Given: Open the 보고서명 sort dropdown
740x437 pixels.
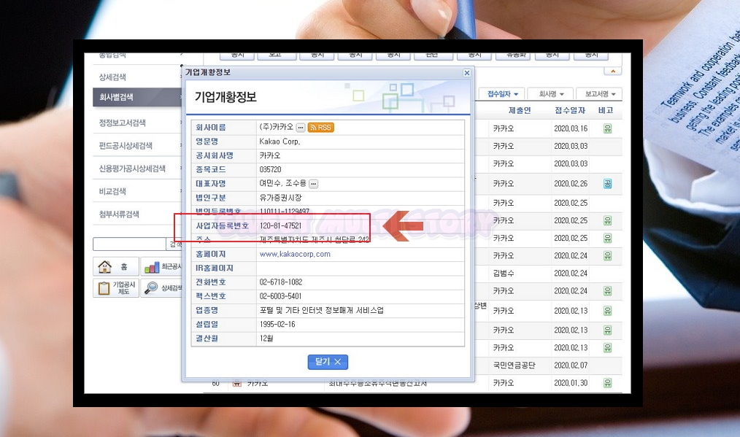Looking at the screenshot, I should 599,94.
